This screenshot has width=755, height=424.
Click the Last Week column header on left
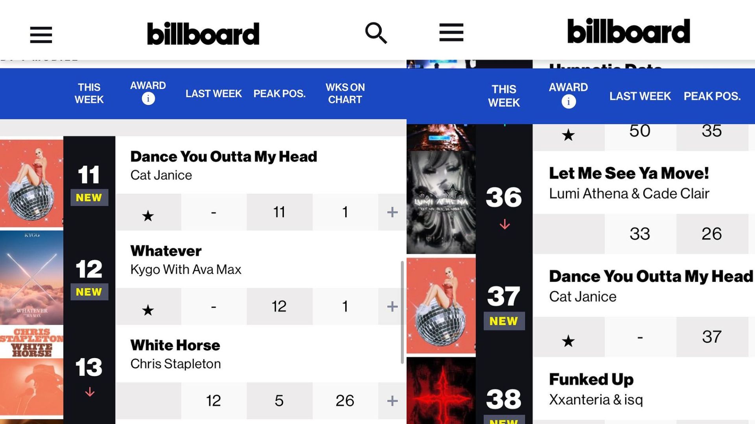click(x=214, y=94)
